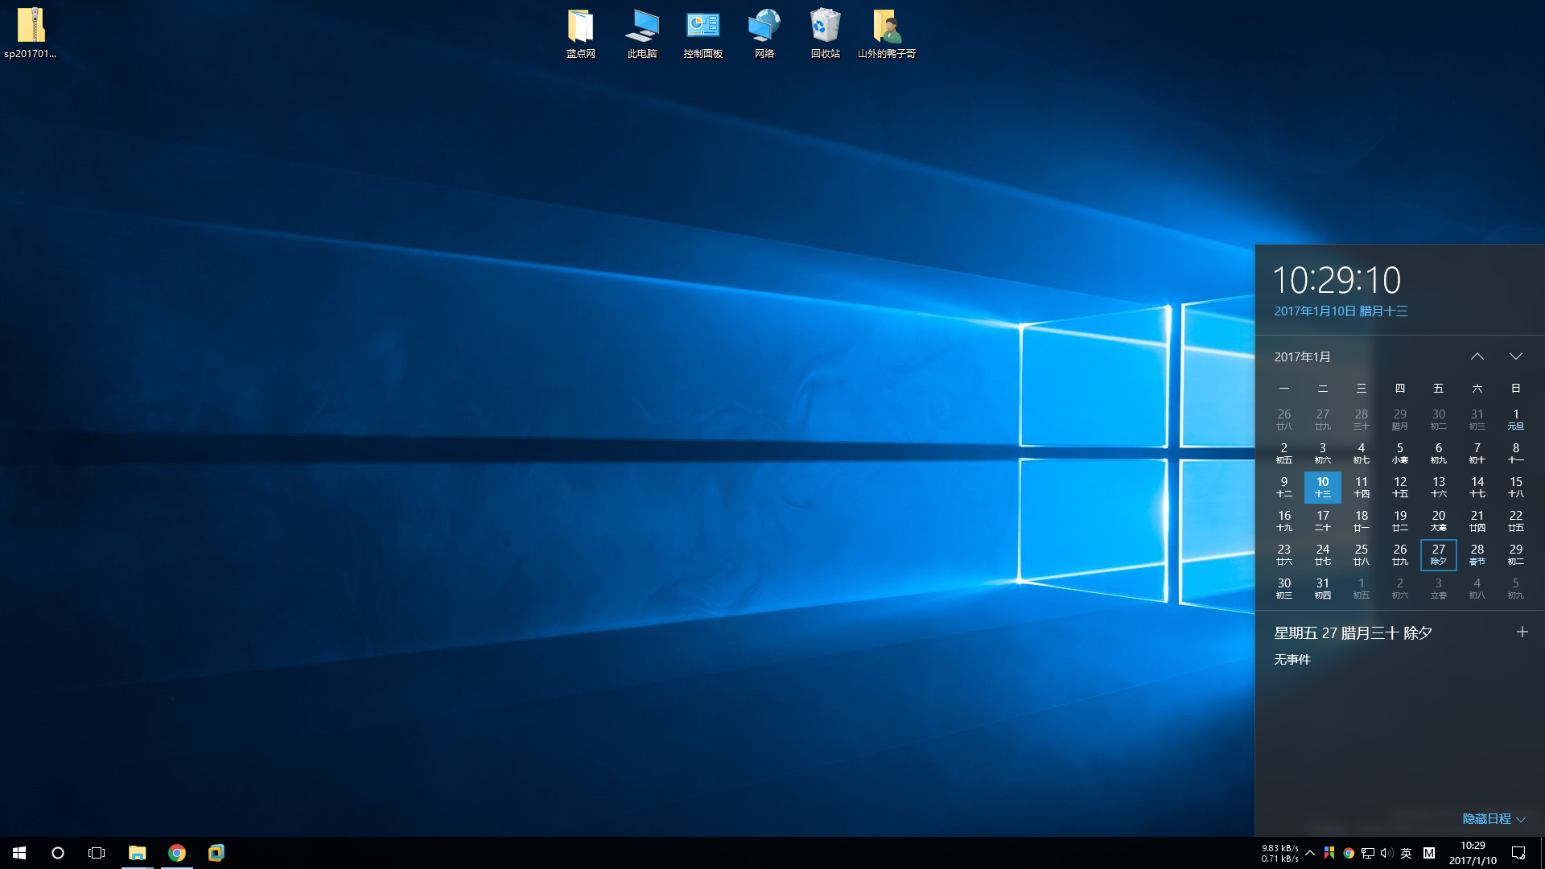Click the 2017年1月 month header
1545x869 pixels.
(x=1302, y=356)
